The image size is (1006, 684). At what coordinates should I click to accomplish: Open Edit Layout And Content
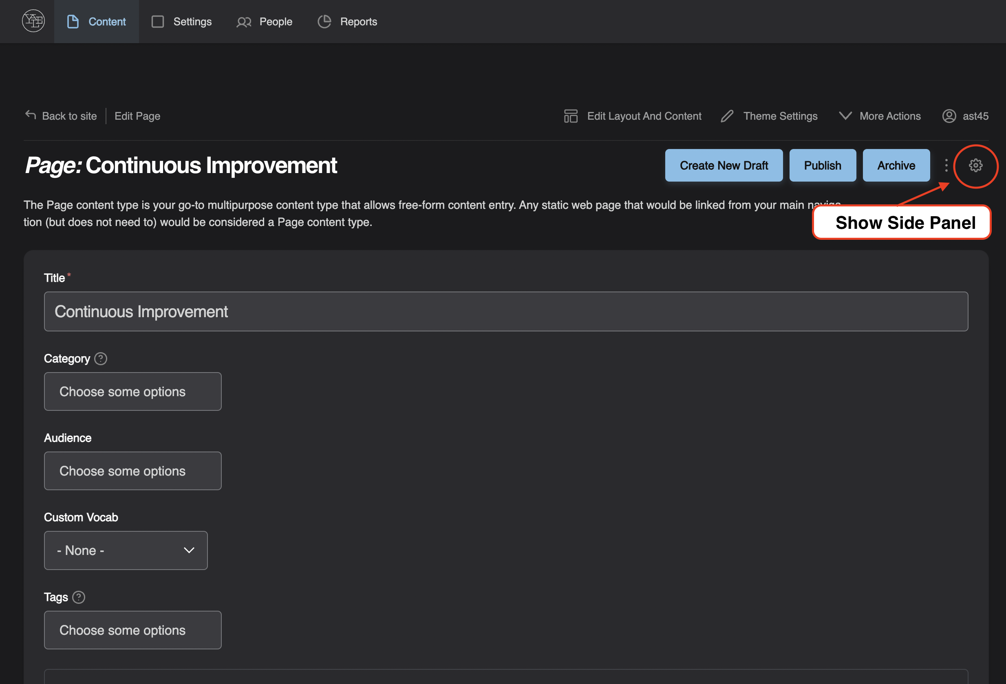pyautogui.click(x=633, y=116)
